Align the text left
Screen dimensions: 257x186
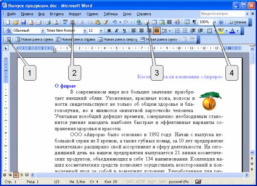pos(134,30)
